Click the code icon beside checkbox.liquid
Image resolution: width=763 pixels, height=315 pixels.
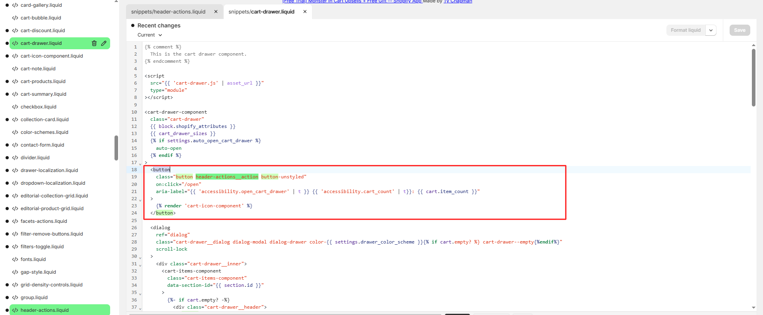tap(15, 107)
